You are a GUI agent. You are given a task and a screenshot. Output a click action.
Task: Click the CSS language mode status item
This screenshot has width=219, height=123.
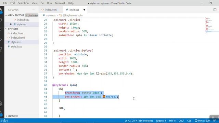click(189, 121)
